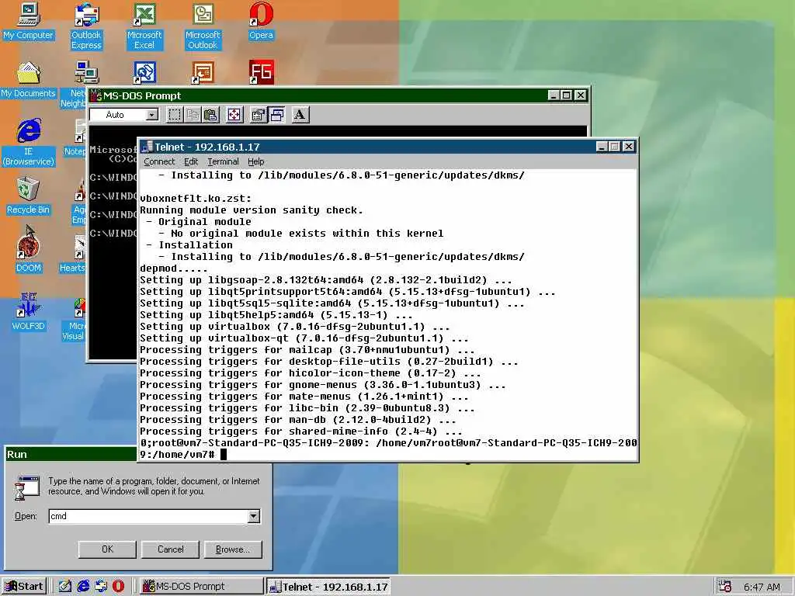Click the Run dialog title bar
The height and width of the screenshot is (596, 795).
tap(71, 454)
